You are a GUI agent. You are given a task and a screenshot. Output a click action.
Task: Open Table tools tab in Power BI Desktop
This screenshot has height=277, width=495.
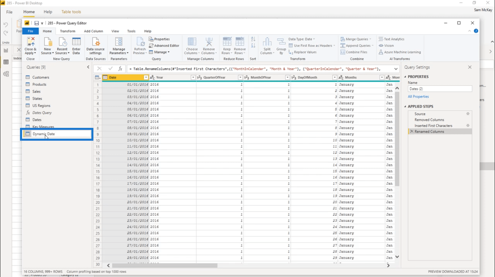pyautogui.click(x=71, y=12)
